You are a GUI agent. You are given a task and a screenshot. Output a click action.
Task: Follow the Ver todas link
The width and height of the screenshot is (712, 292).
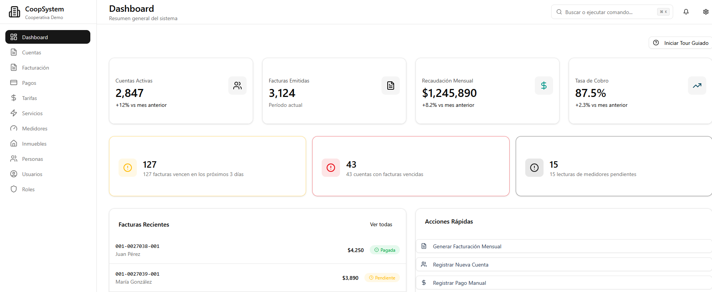pos(381,224)
